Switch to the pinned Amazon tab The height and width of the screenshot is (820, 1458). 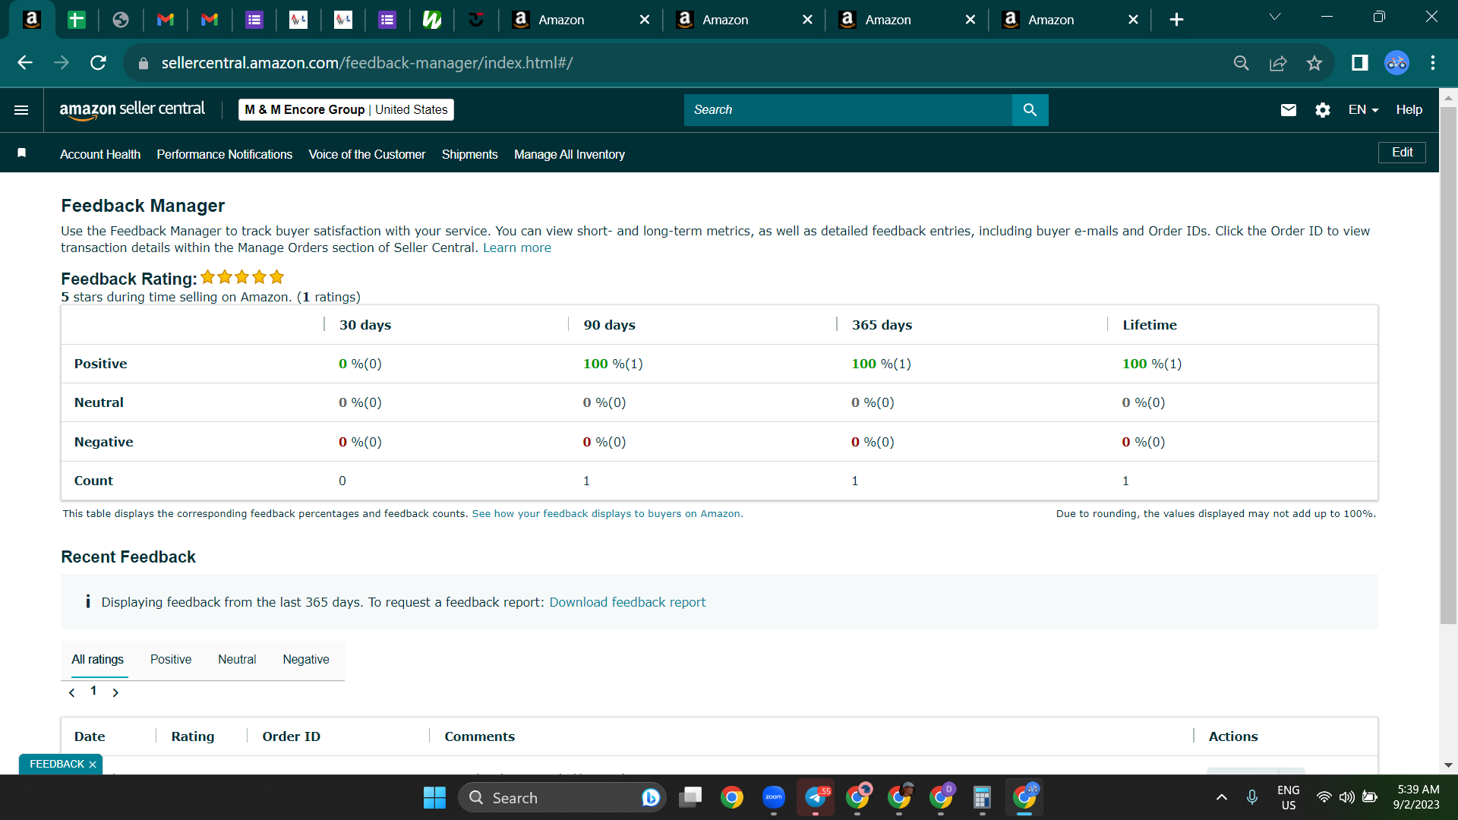tap(31, 20)
